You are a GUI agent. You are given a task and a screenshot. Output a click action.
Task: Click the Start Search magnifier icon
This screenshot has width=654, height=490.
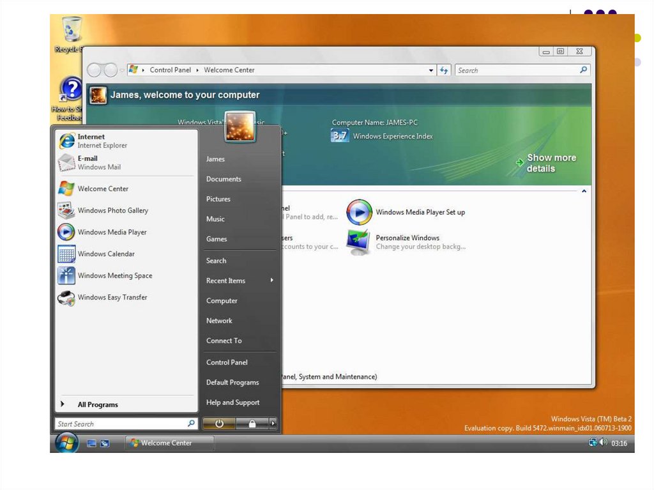pos(191,423)
